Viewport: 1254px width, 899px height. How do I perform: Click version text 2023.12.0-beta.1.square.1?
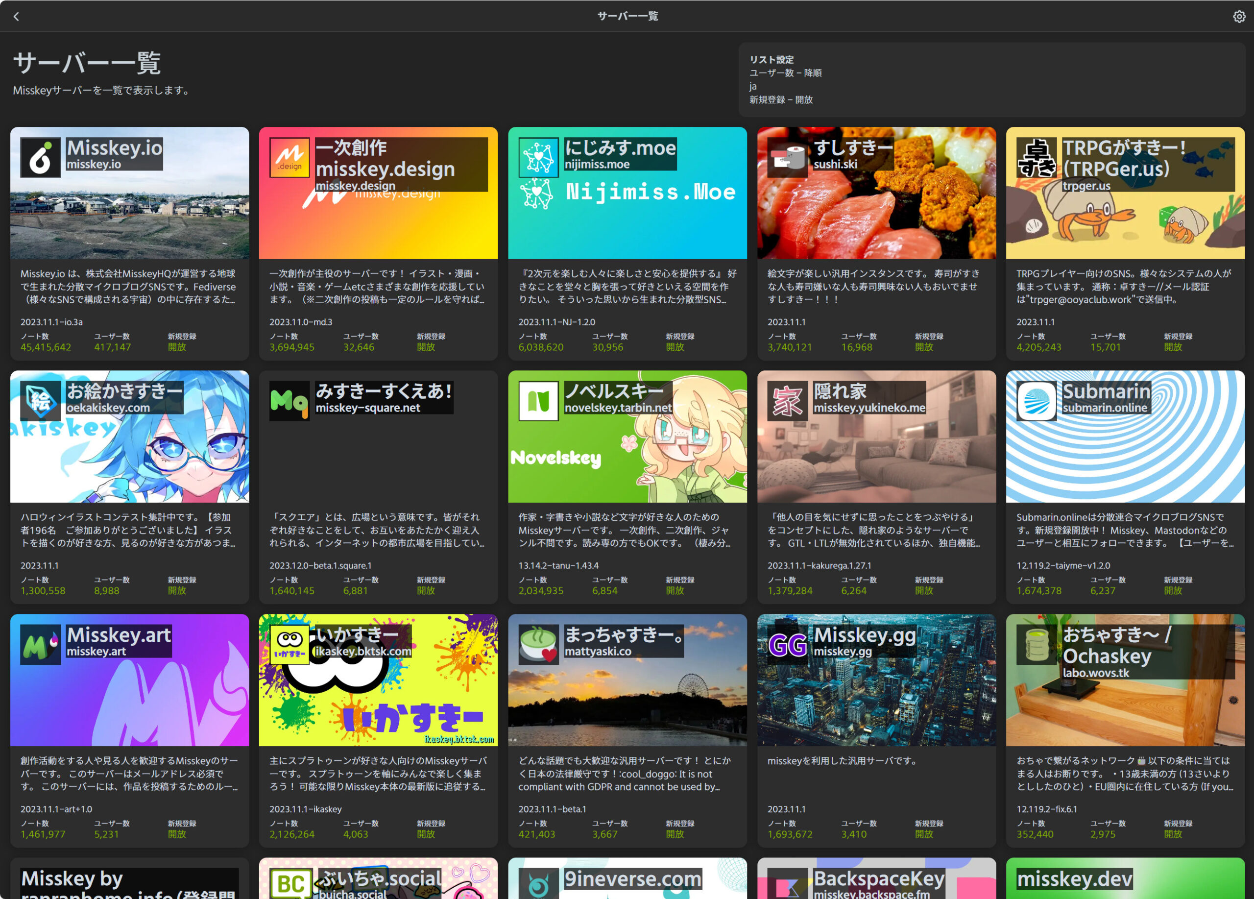point(321,565)
